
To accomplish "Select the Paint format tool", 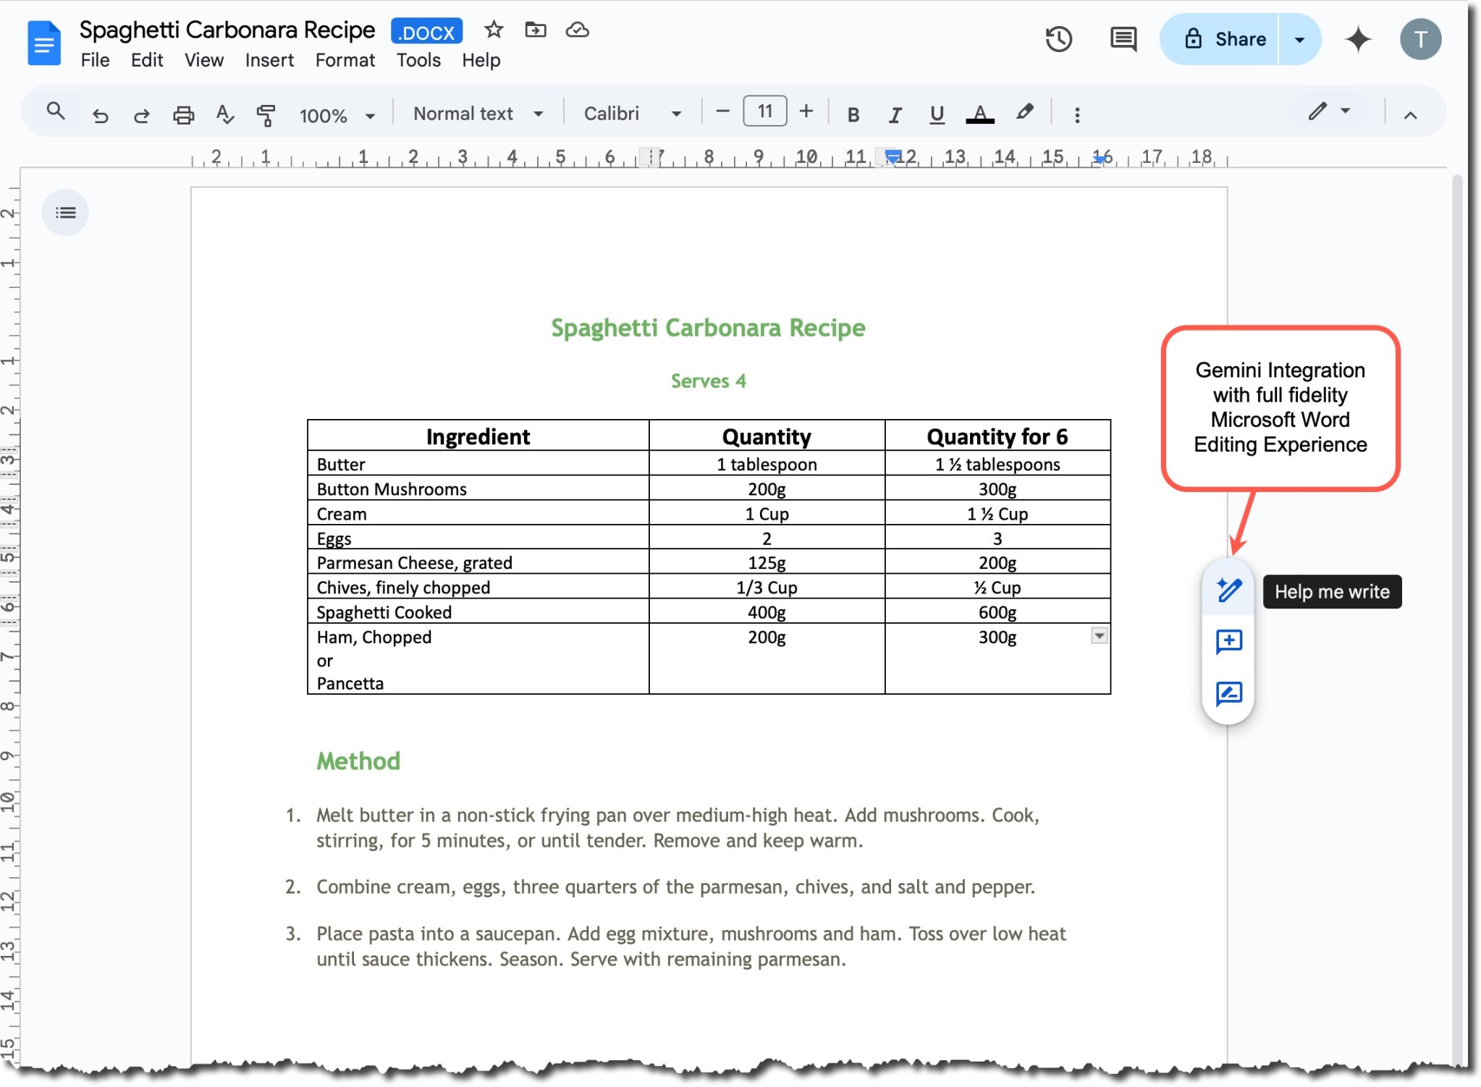I will (265, 114).
